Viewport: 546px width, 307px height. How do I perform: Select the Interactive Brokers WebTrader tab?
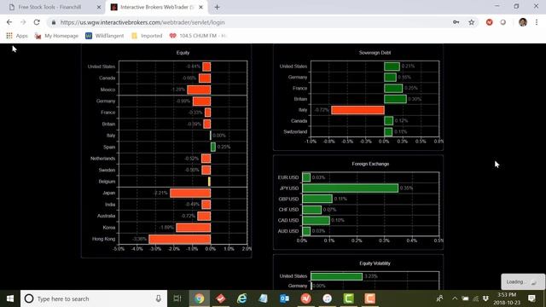coord(157,7)
